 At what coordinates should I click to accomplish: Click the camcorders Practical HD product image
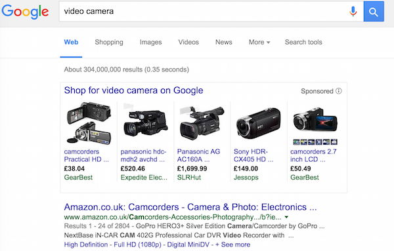[x=89, y=123]
